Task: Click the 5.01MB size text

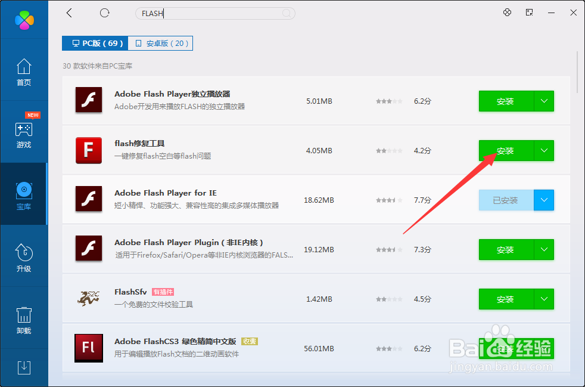Action: 319,101
